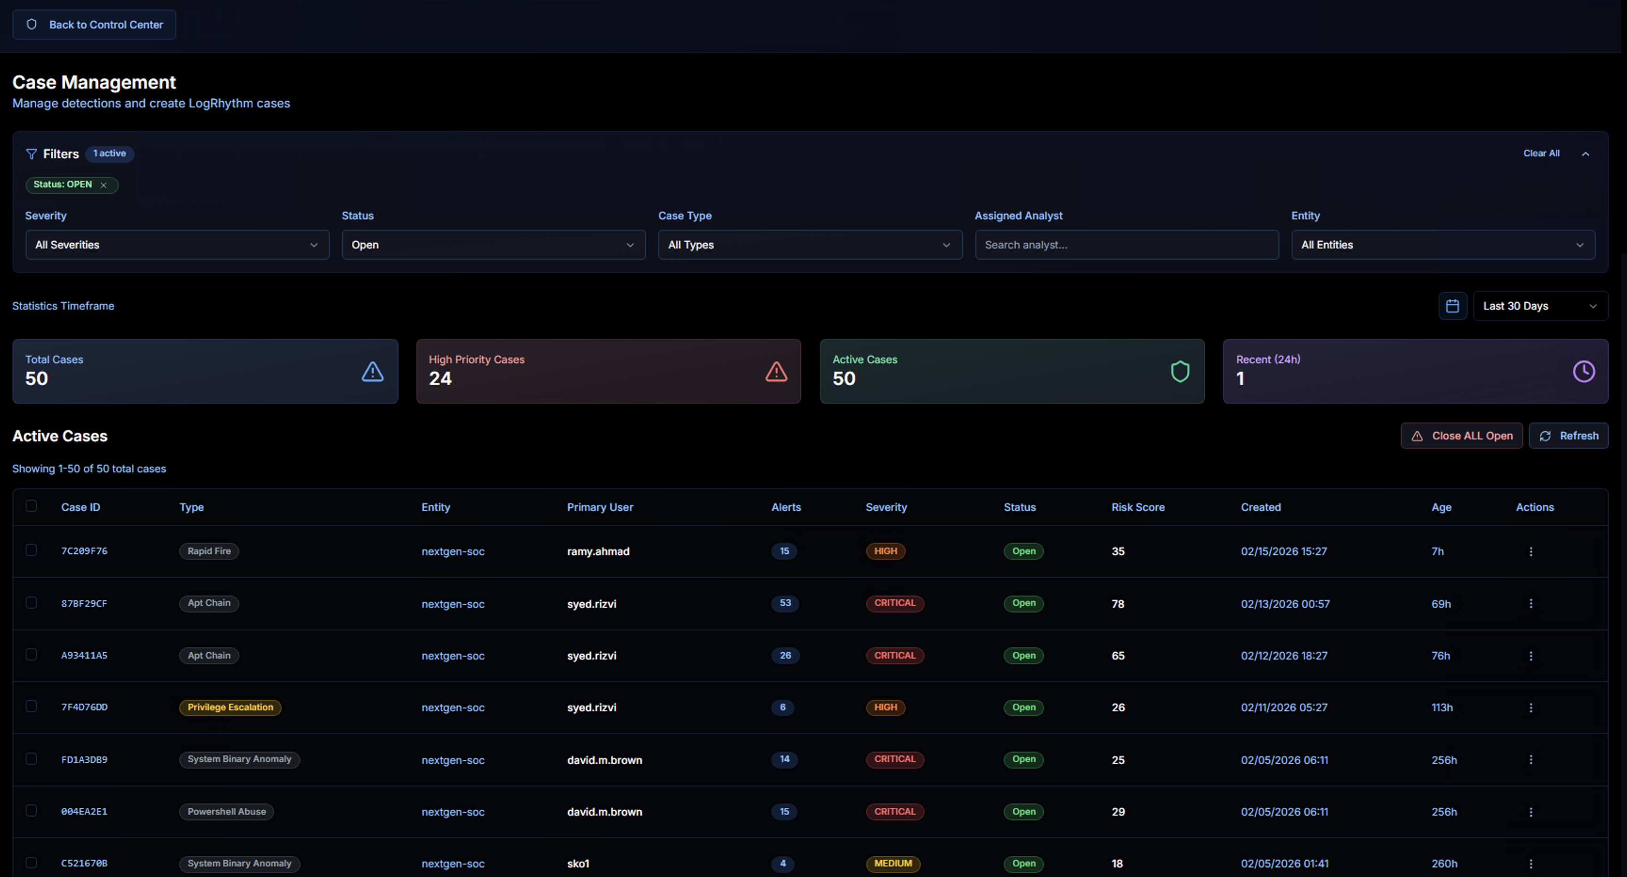This screenshot has width=1627, height=877.
Task: Open actions menu for case 7C209F76
Action: point(1530,551)
